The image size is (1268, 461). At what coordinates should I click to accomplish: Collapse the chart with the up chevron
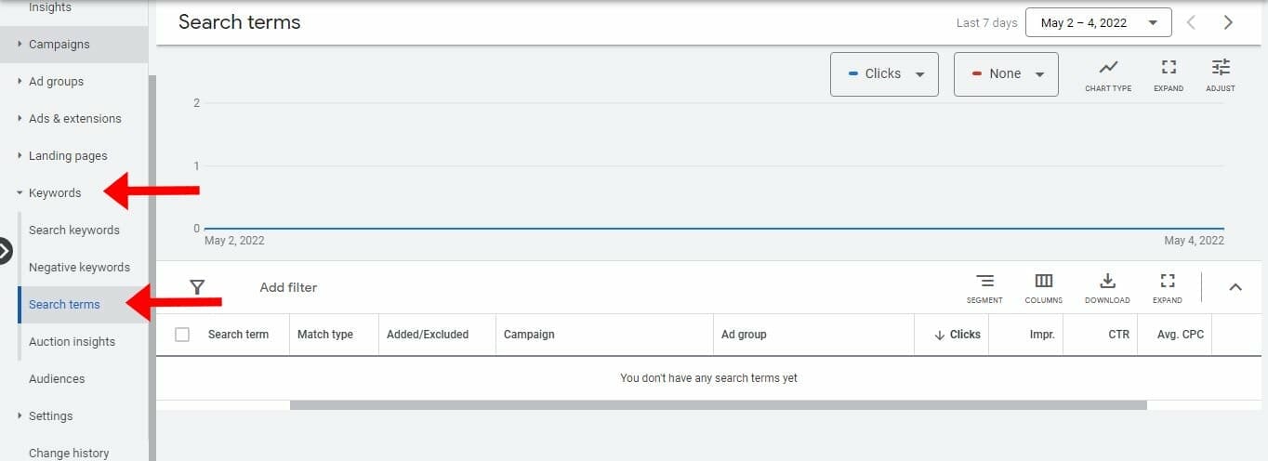click(x=1235, y=287)
